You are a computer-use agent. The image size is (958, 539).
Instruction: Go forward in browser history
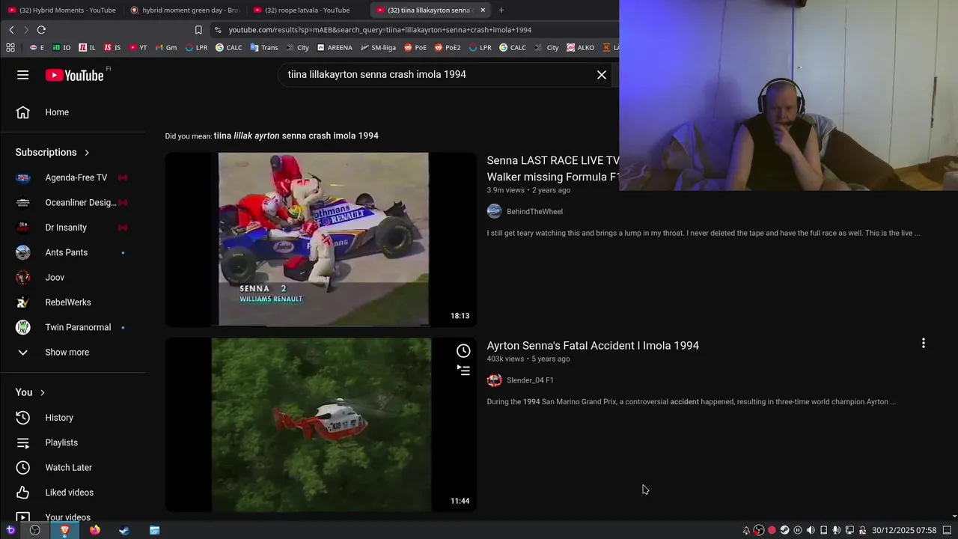pyautogui.click(x=25, y=30)
